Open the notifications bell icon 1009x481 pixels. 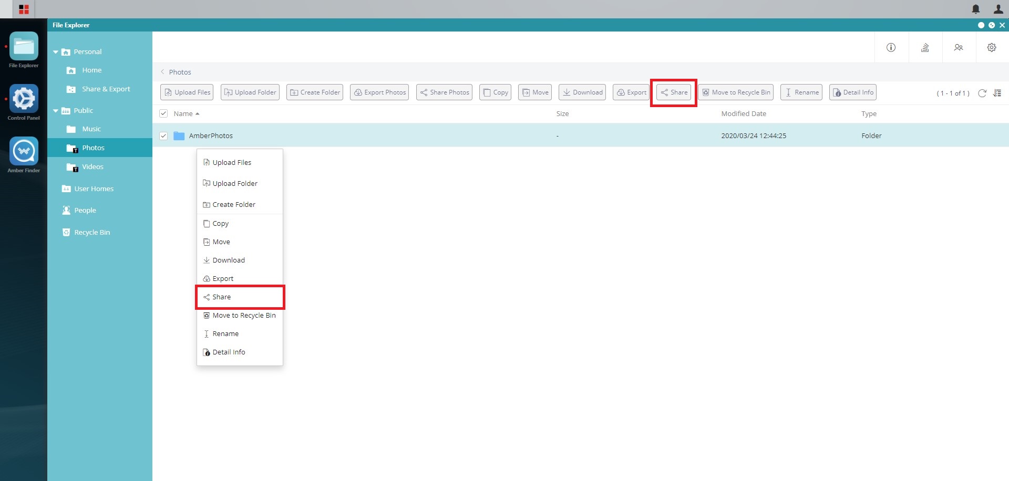[975, 9]
